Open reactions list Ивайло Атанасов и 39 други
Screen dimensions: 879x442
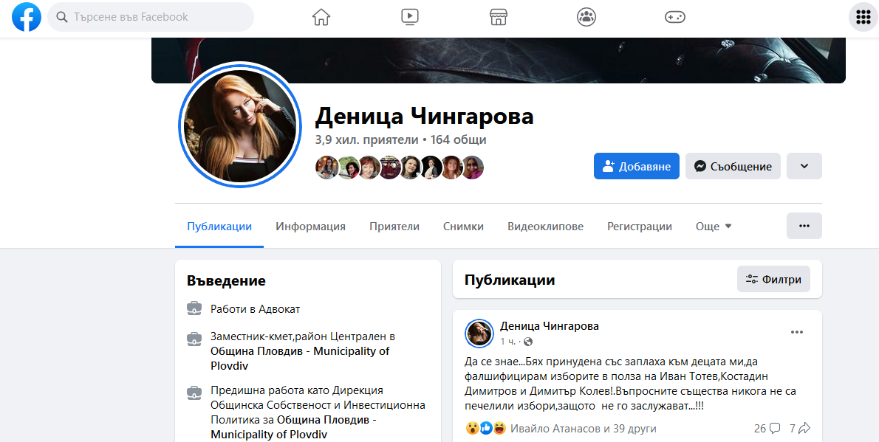coord(583,429)
